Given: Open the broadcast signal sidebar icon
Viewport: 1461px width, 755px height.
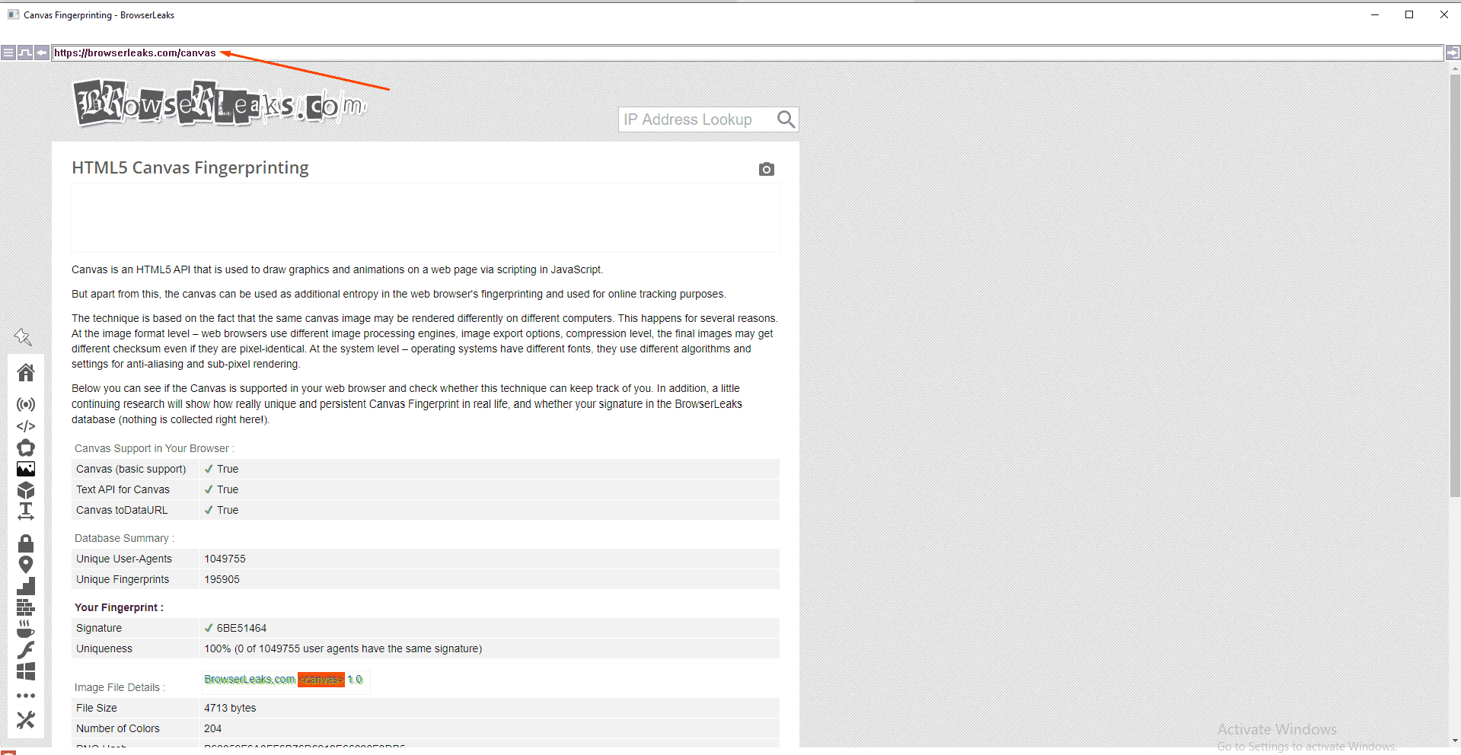Looking at the screenshot, I should point(26,404).
